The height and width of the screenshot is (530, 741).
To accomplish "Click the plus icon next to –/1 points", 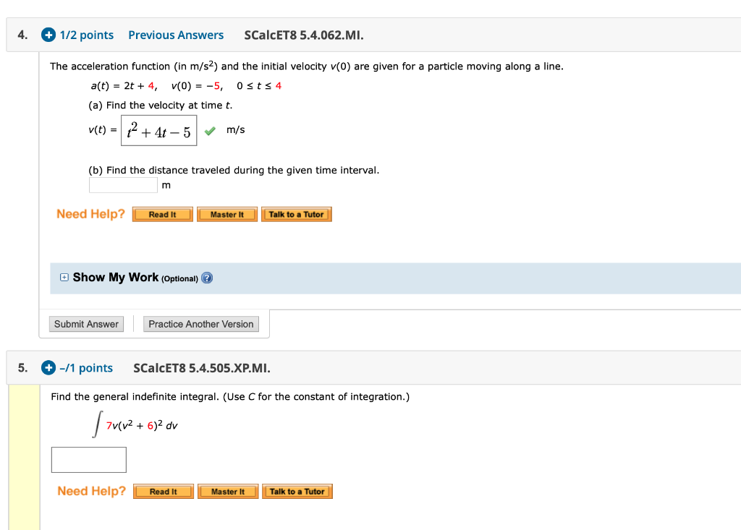I will tap(48, 367).
